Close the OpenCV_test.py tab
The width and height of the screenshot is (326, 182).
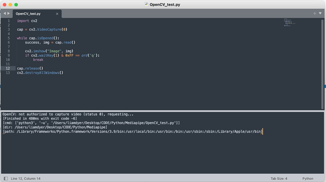pyautogui.click(x=57, y=14)
